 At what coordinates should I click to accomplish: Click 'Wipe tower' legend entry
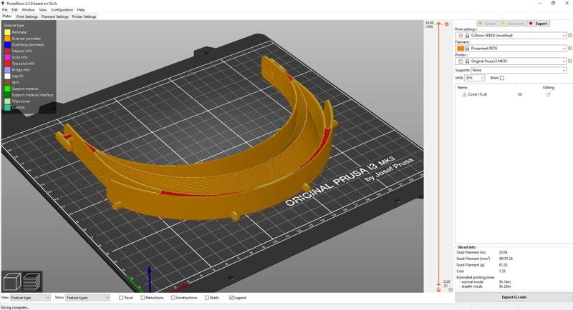point(21,101)
